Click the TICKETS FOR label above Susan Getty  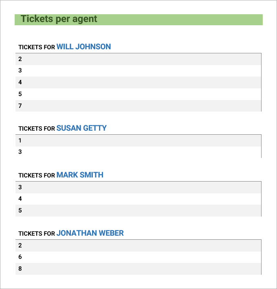[37, 129]
